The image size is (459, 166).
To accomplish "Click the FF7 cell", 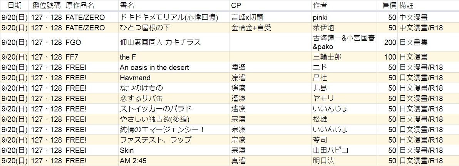I will tap(91, 57).
